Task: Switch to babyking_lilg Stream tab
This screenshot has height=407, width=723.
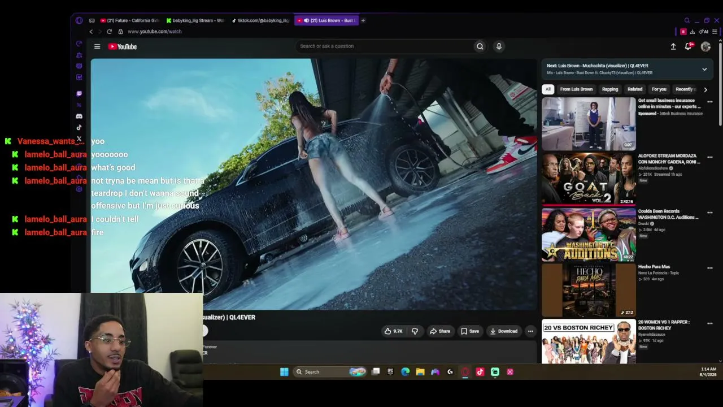Action: click(x=195, y=20)
